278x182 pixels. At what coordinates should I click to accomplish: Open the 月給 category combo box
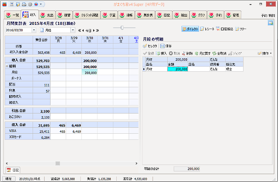73,30
